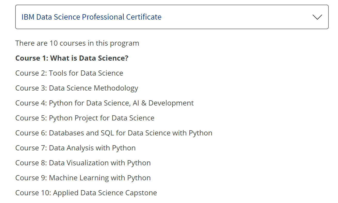Select Course 6: Databases and SQL course
Image resolution: width=338 pixels, height=203 pixels.
point(114,133)
